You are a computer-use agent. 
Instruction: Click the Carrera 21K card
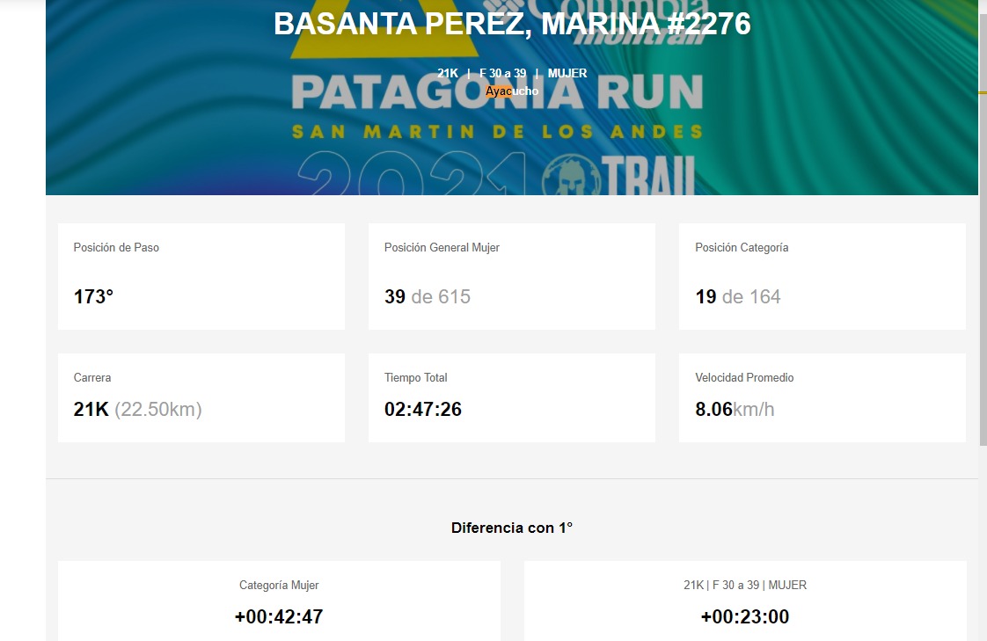201,397
